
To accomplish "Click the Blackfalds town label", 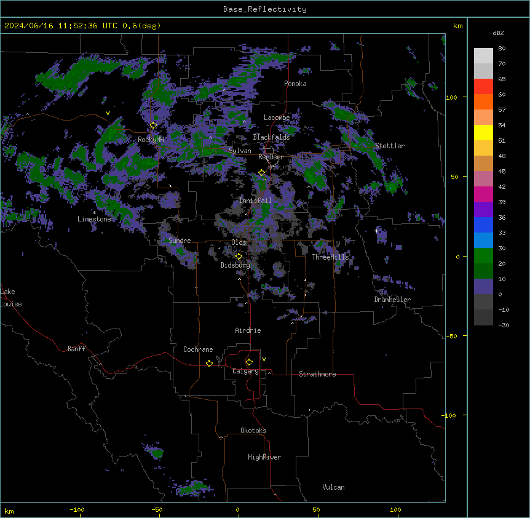I will 271,137.
